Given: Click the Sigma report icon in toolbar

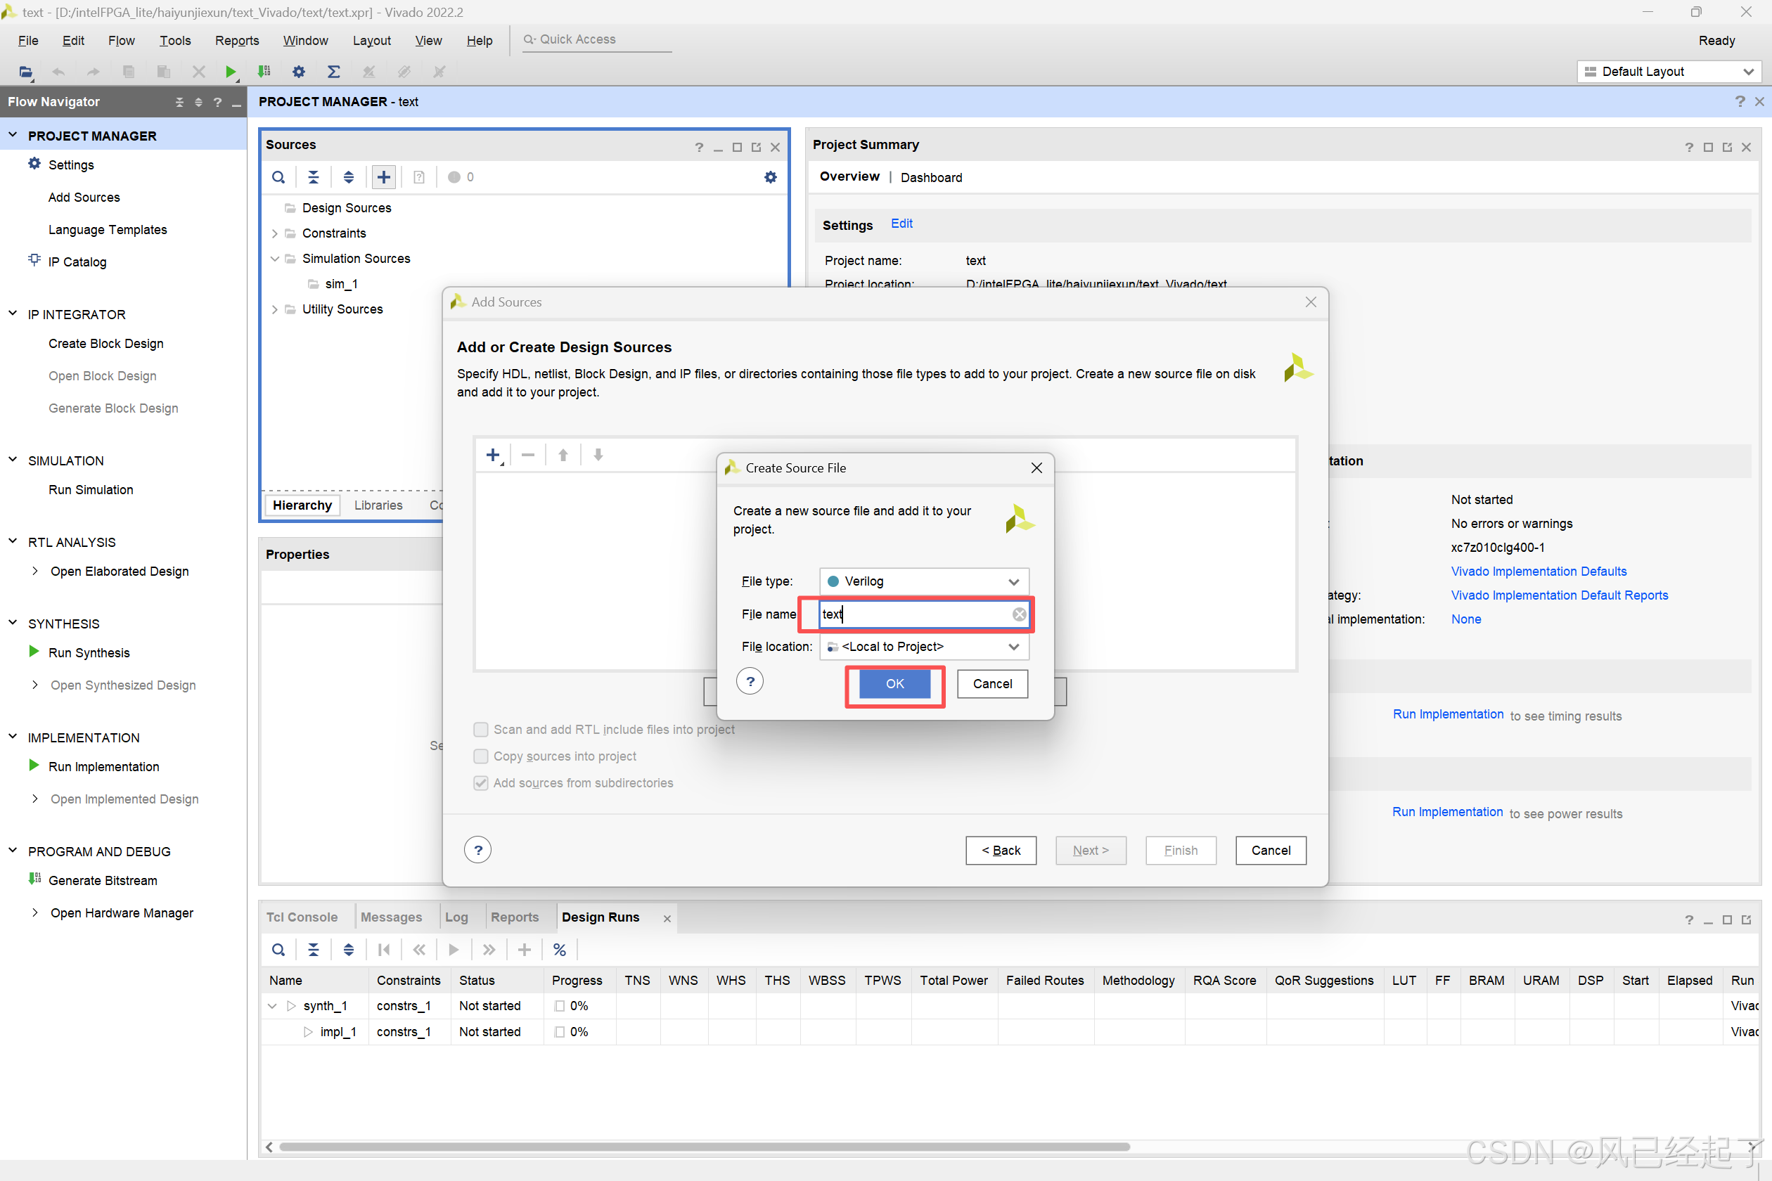Looking at the screenshot, I should click(334, 72).
